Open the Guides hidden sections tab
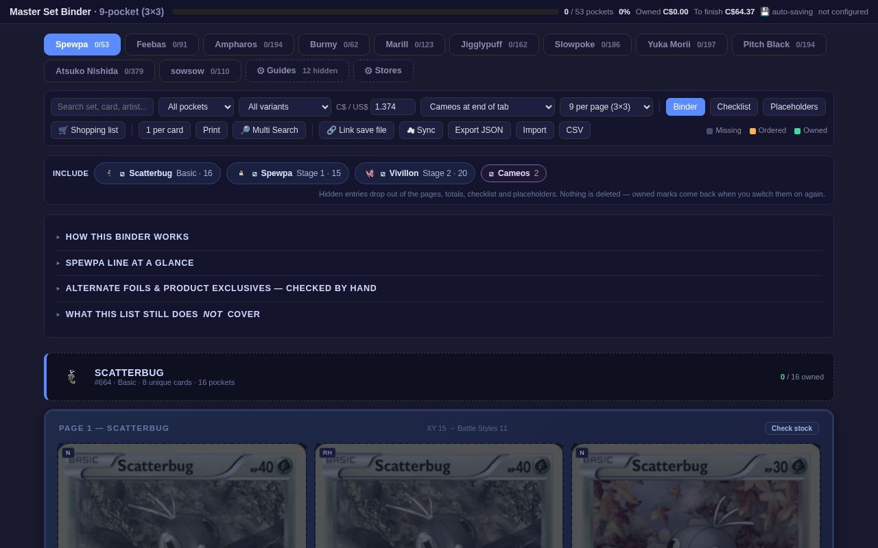This screenshot has height=548, width=878. click(x=297, y=71)
